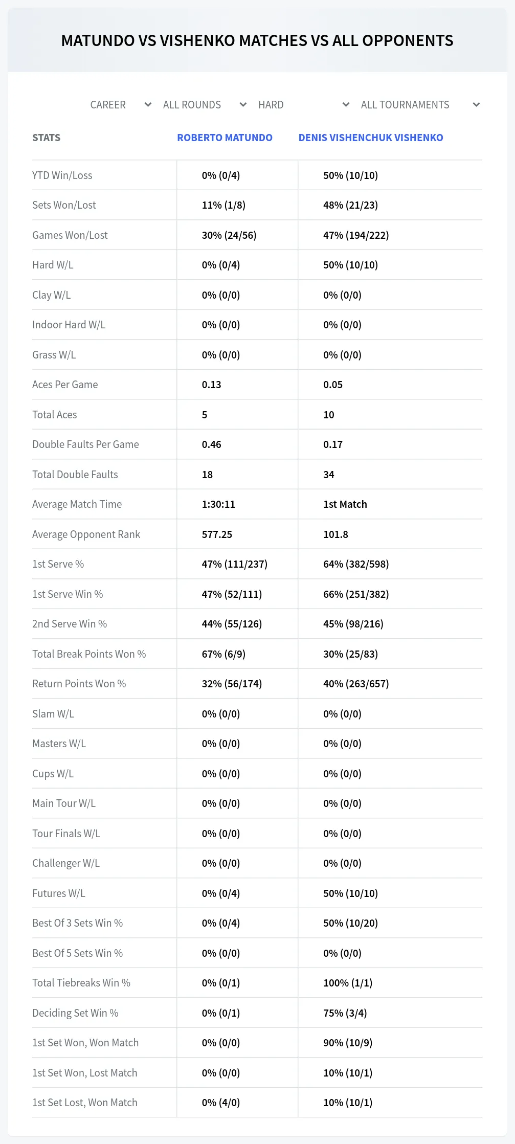Open the CAREER dropdown
515x1144 pixels.
pyautogui.click(x=121, y=105)
